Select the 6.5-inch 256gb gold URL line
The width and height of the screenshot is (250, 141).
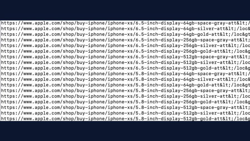tap(125, 51)
